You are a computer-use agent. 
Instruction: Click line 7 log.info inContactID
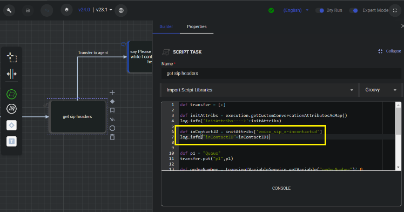(225, 137)
